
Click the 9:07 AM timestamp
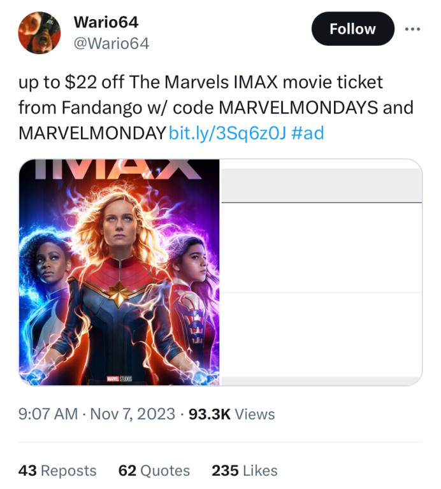[50, 415]
